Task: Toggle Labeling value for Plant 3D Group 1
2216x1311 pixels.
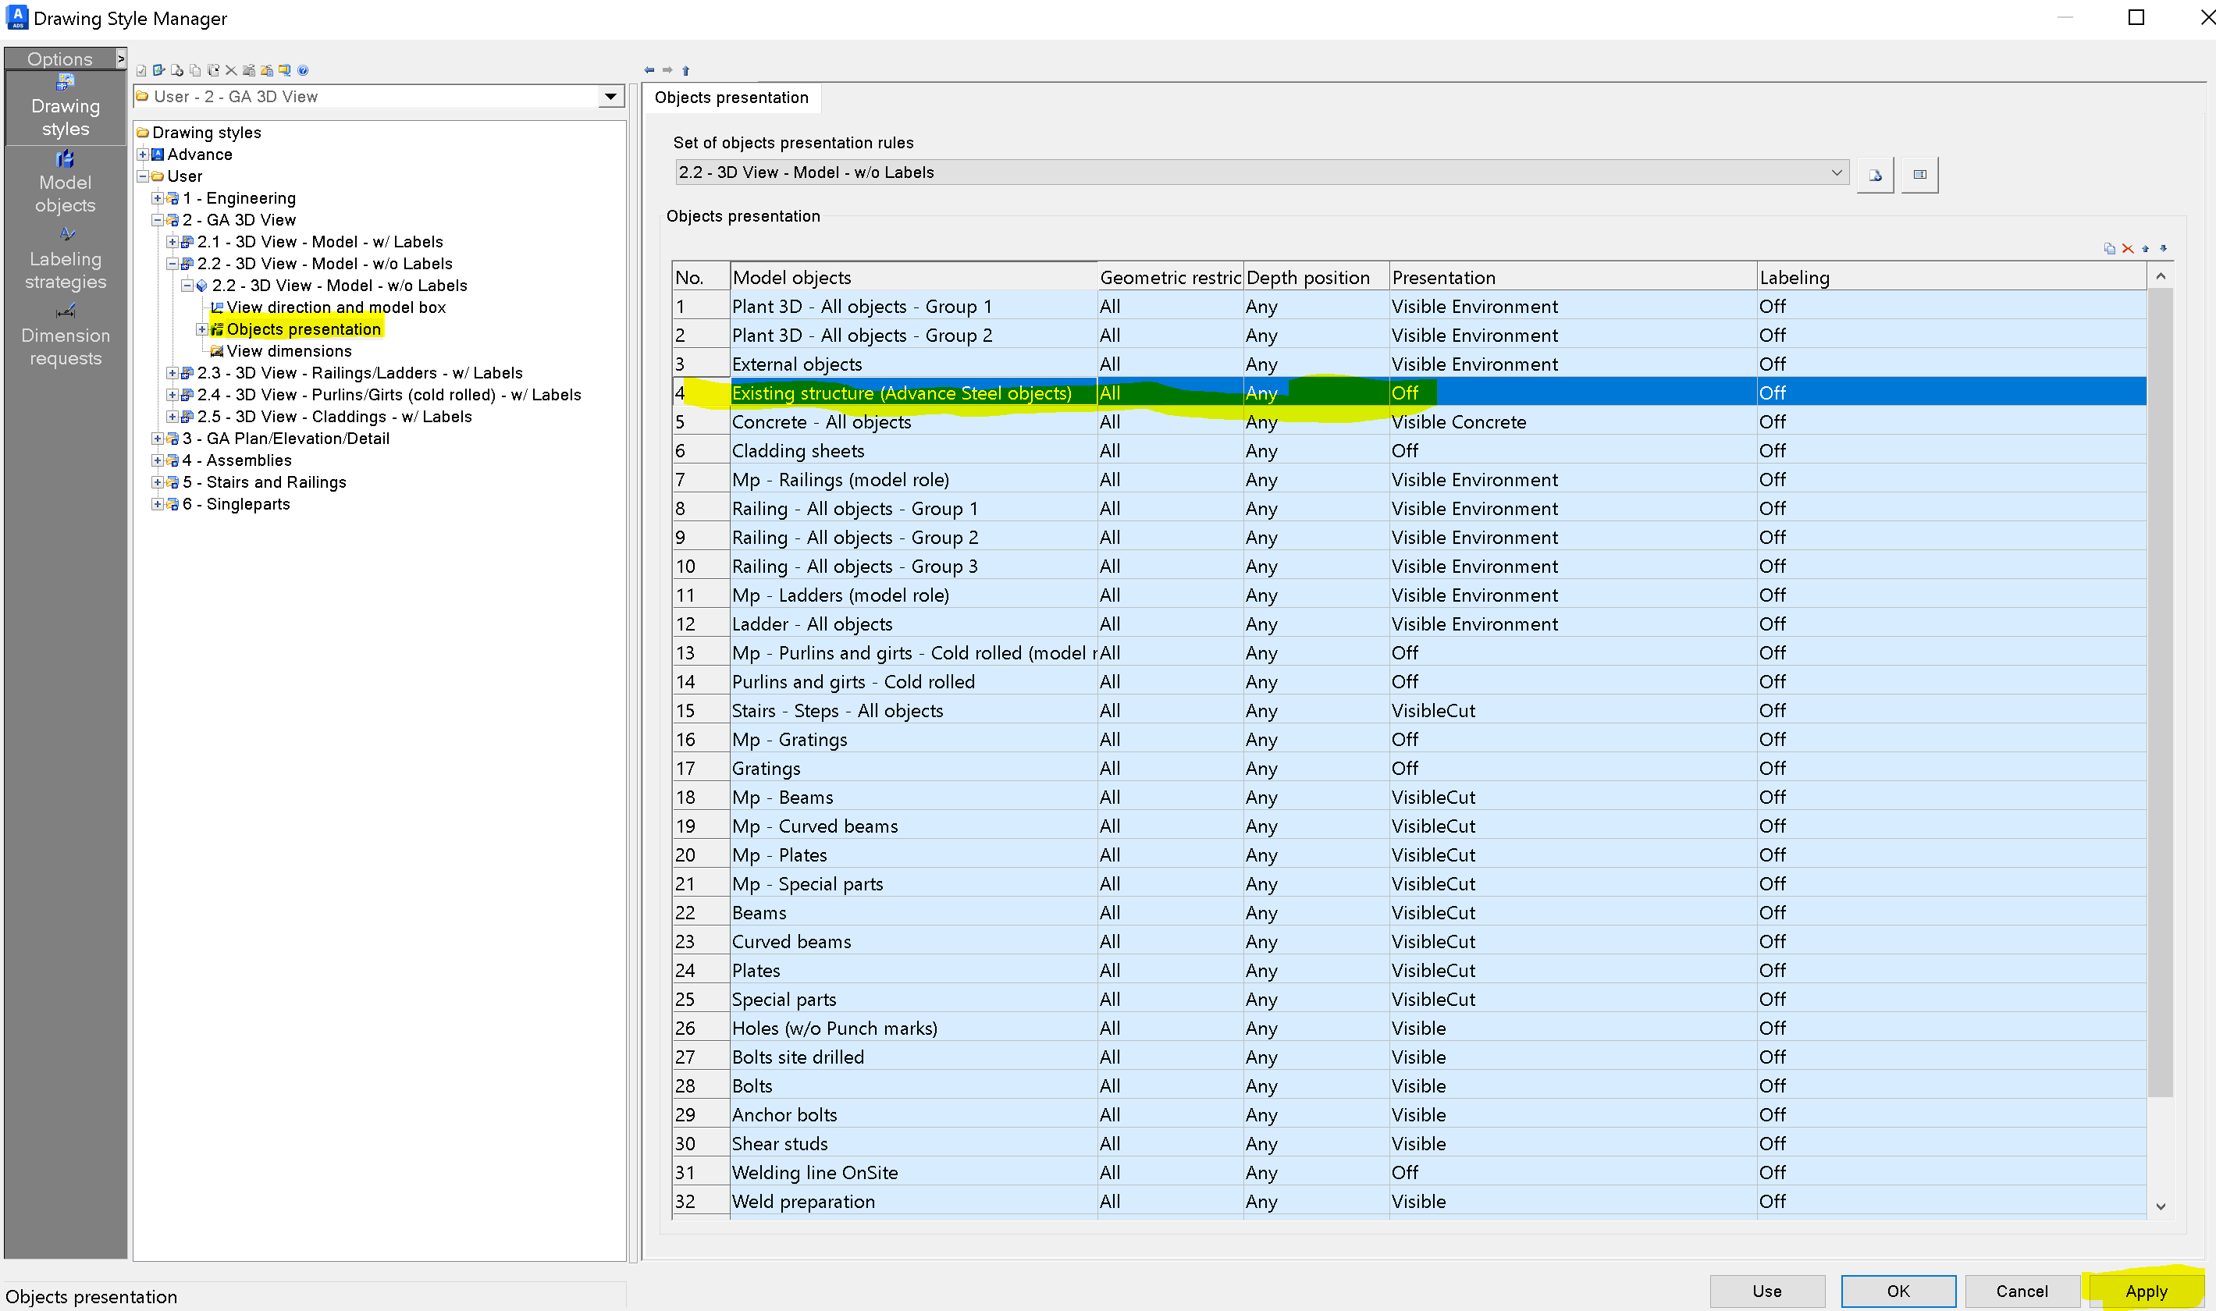Action: [1773, 306]
